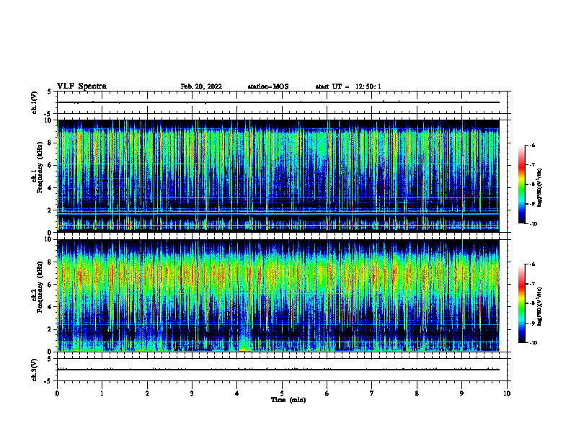Click the upper colorbar '-6' label

pyautogui.click(x=532, y=146)
